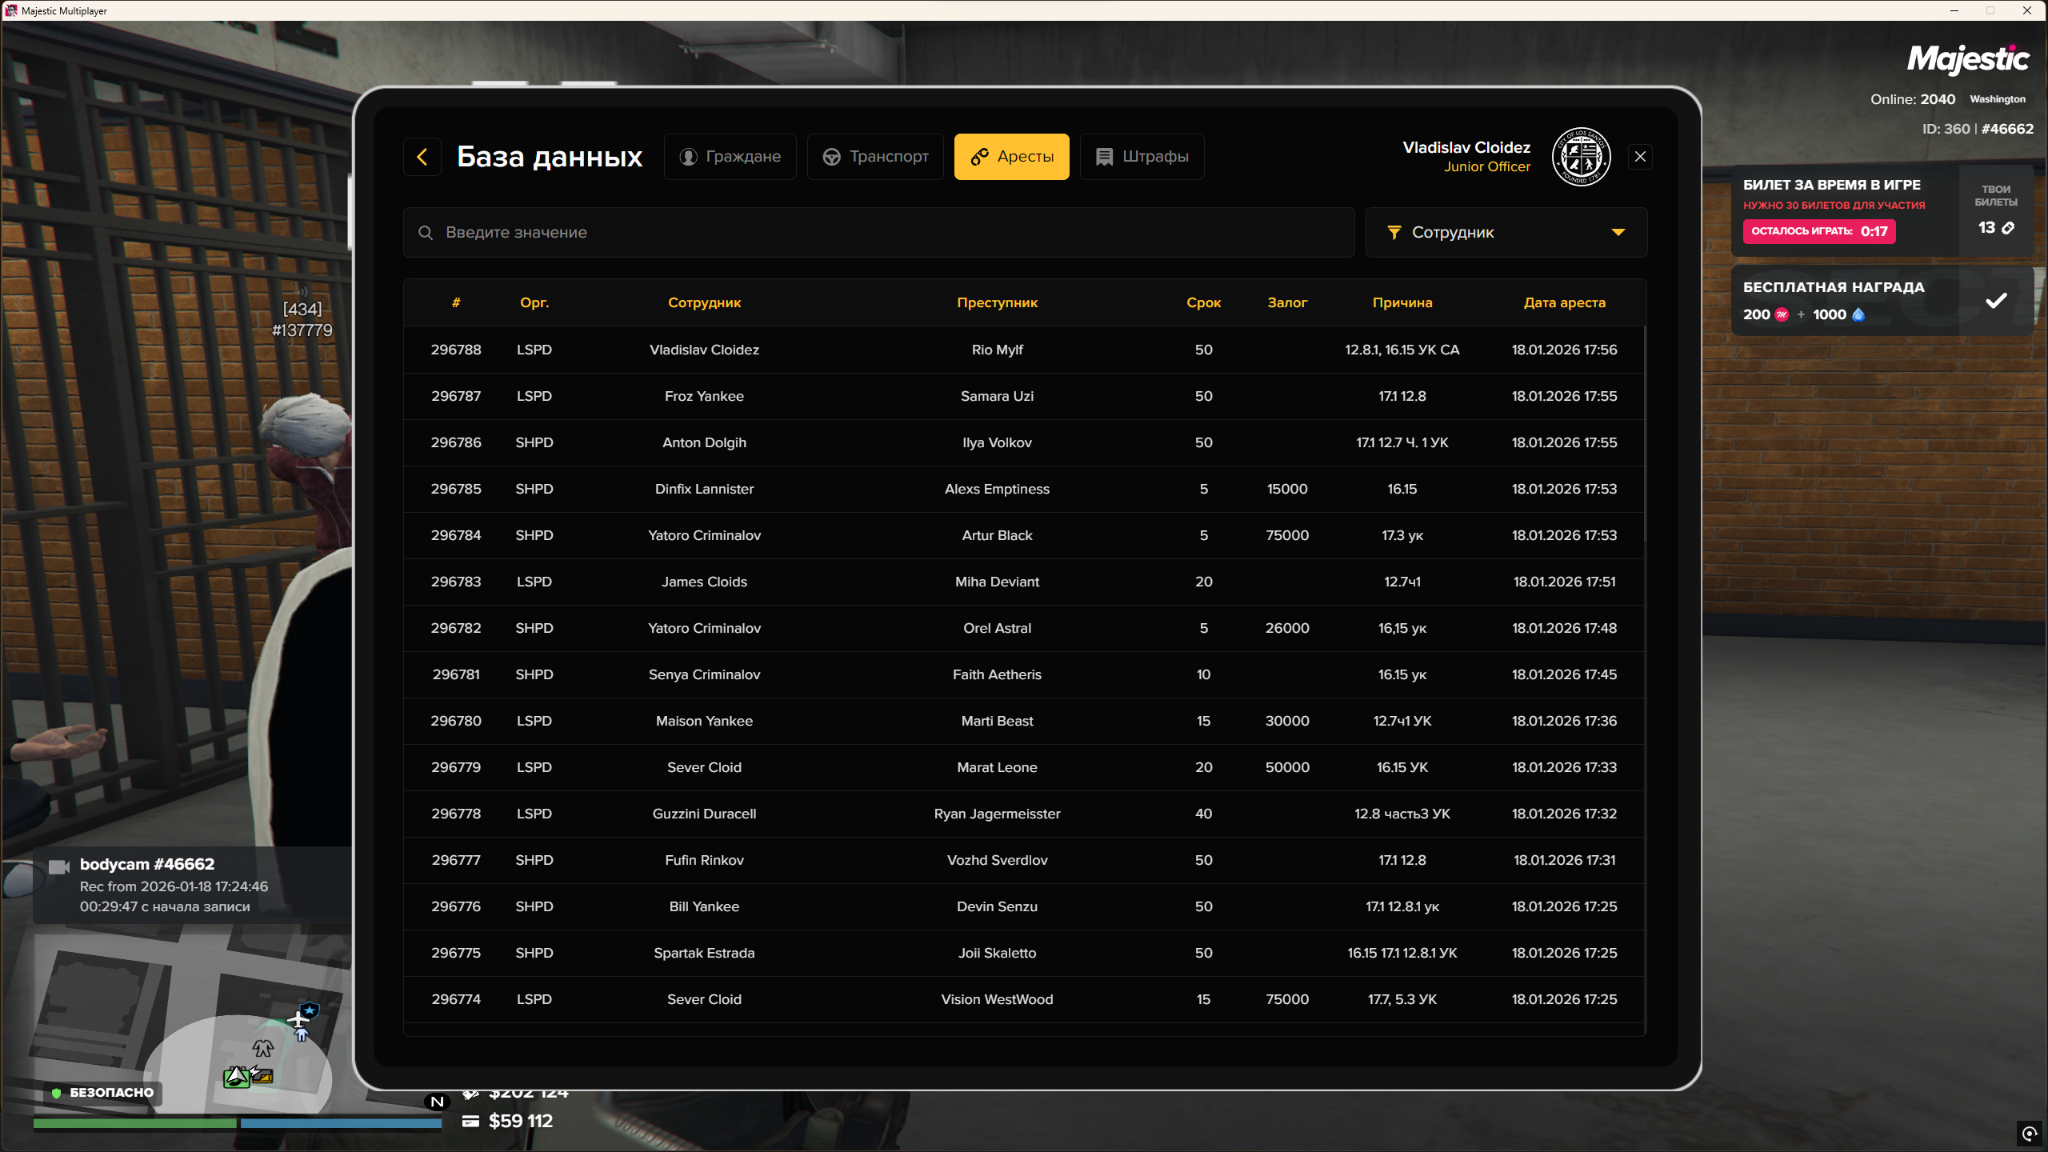
Task: Click the LSPD badge avatar
Action: pyautogui.click(x=1581, y=157)
